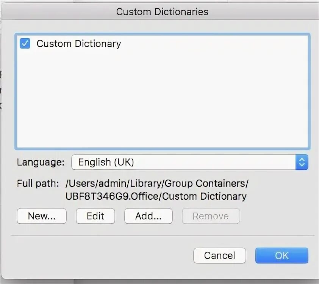Confirm with the OK button
319x284 pixels.
[282, 256]
